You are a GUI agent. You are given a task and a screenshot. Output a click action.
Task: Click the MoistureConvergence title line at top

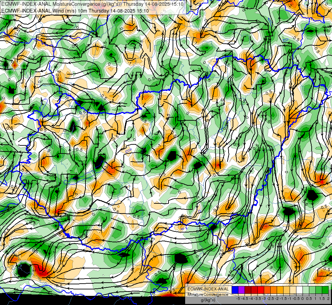click(x=92, y=4)
